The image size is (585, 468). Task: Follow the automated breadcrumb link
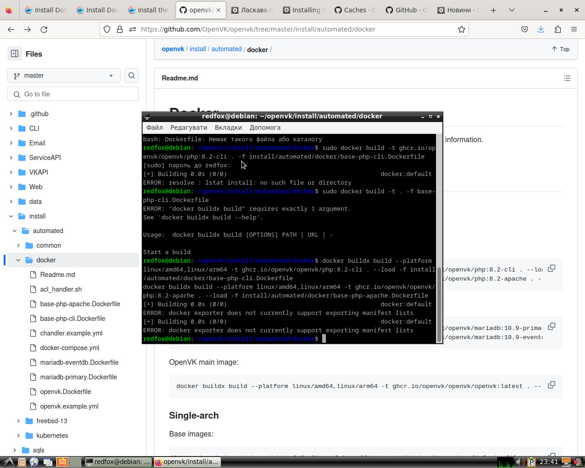[226, 49]
